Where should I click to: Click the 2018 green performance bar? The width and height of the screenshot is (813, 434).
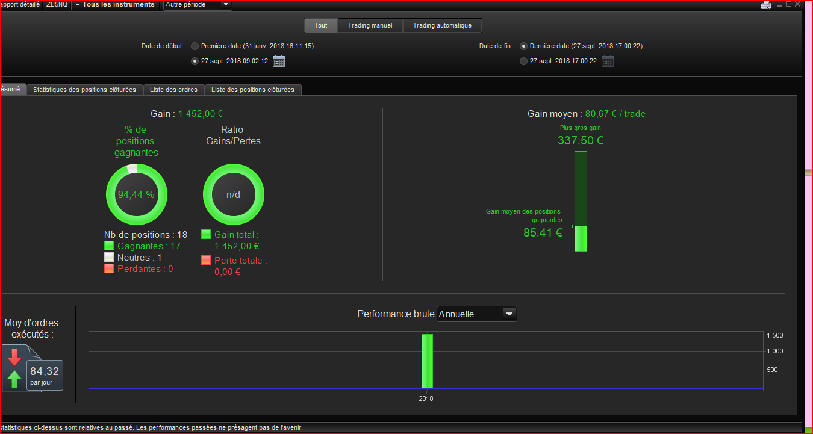click(x=427, y=361)
